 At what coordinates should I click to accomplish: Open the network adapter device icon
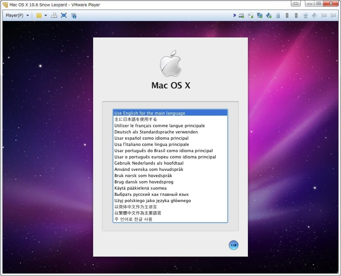tap(260, 15)
